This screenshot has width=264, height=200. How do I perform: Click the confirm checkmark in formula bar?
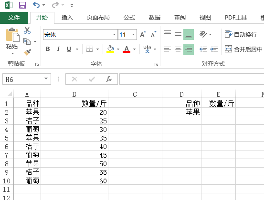pyautogui.click(x=92, y=79)
